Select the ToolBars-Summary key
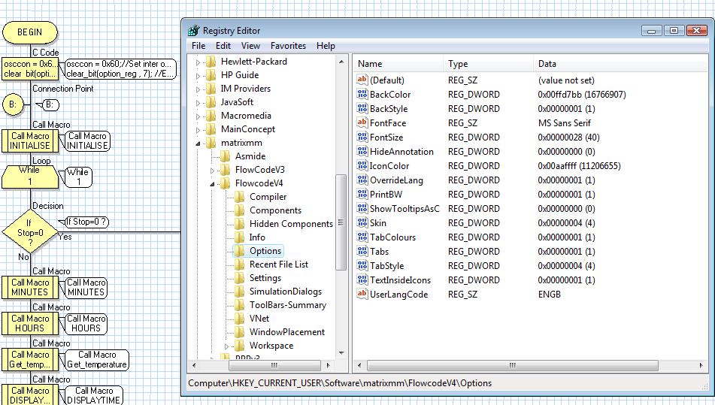Screen dimensions: 715x405 click(288, 305)
